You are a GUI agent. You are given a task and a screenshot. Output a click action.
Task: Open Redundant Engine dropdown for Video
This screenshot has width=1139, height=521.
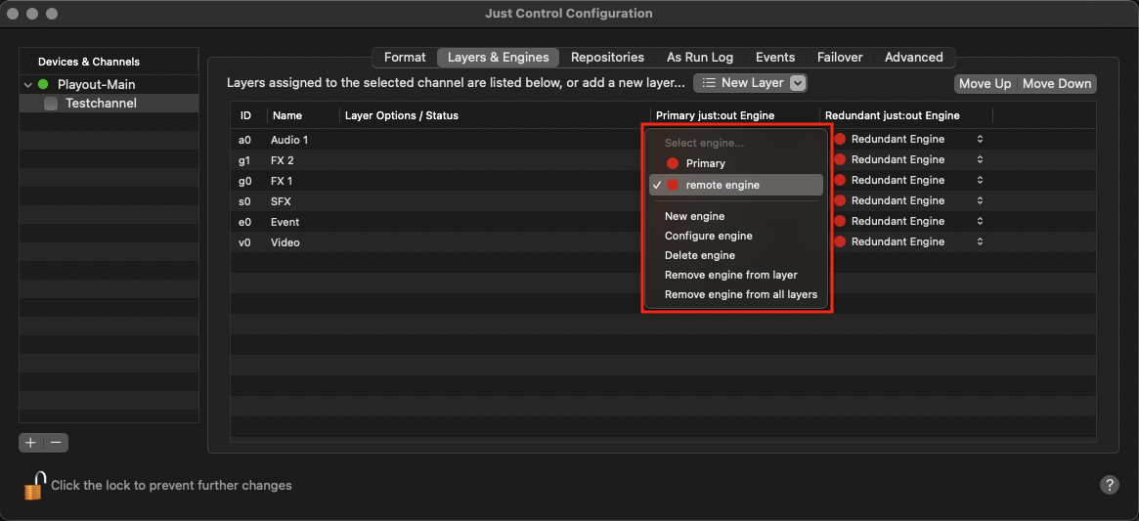tap(908, 242)
